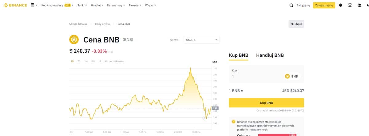Screen dimensions: 369x136
Task: Click the Zaloguj się link
Action: coord(303,5)
